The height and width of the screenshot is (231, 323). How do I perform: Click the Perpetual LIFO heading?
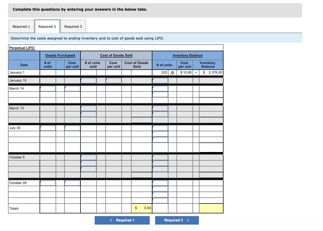point(22,48)
